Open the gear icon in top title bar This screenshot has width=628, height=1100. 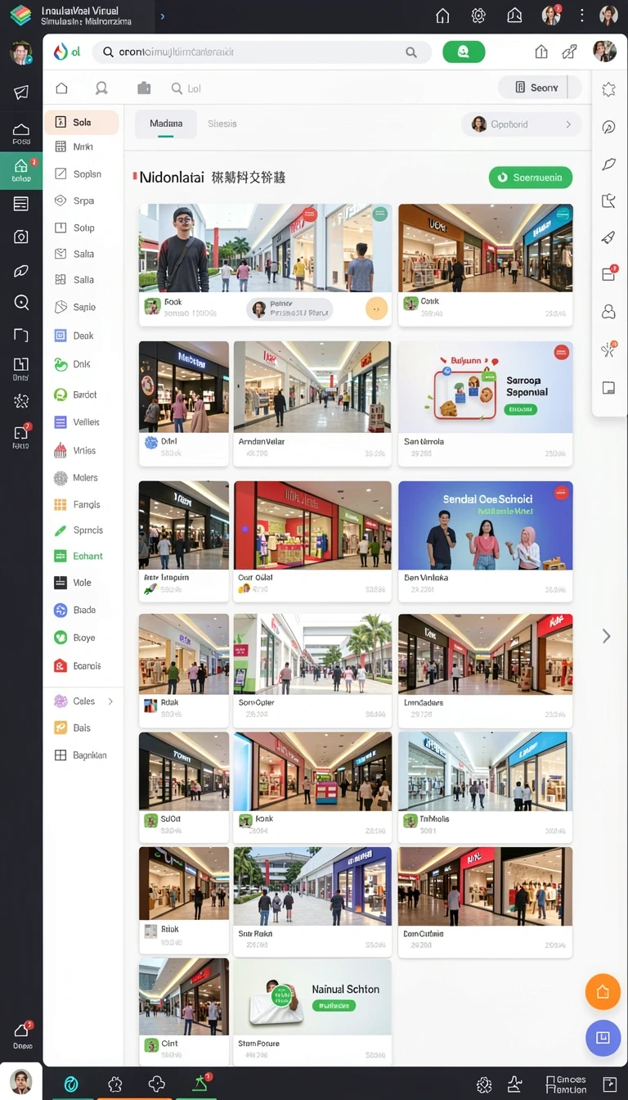pyautogui.click(x=478, y=16)
